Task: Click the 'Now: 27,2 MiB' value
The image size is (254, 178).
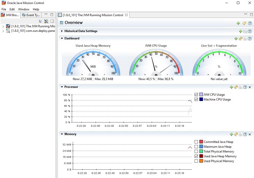Action: click(x=82, y=79)
